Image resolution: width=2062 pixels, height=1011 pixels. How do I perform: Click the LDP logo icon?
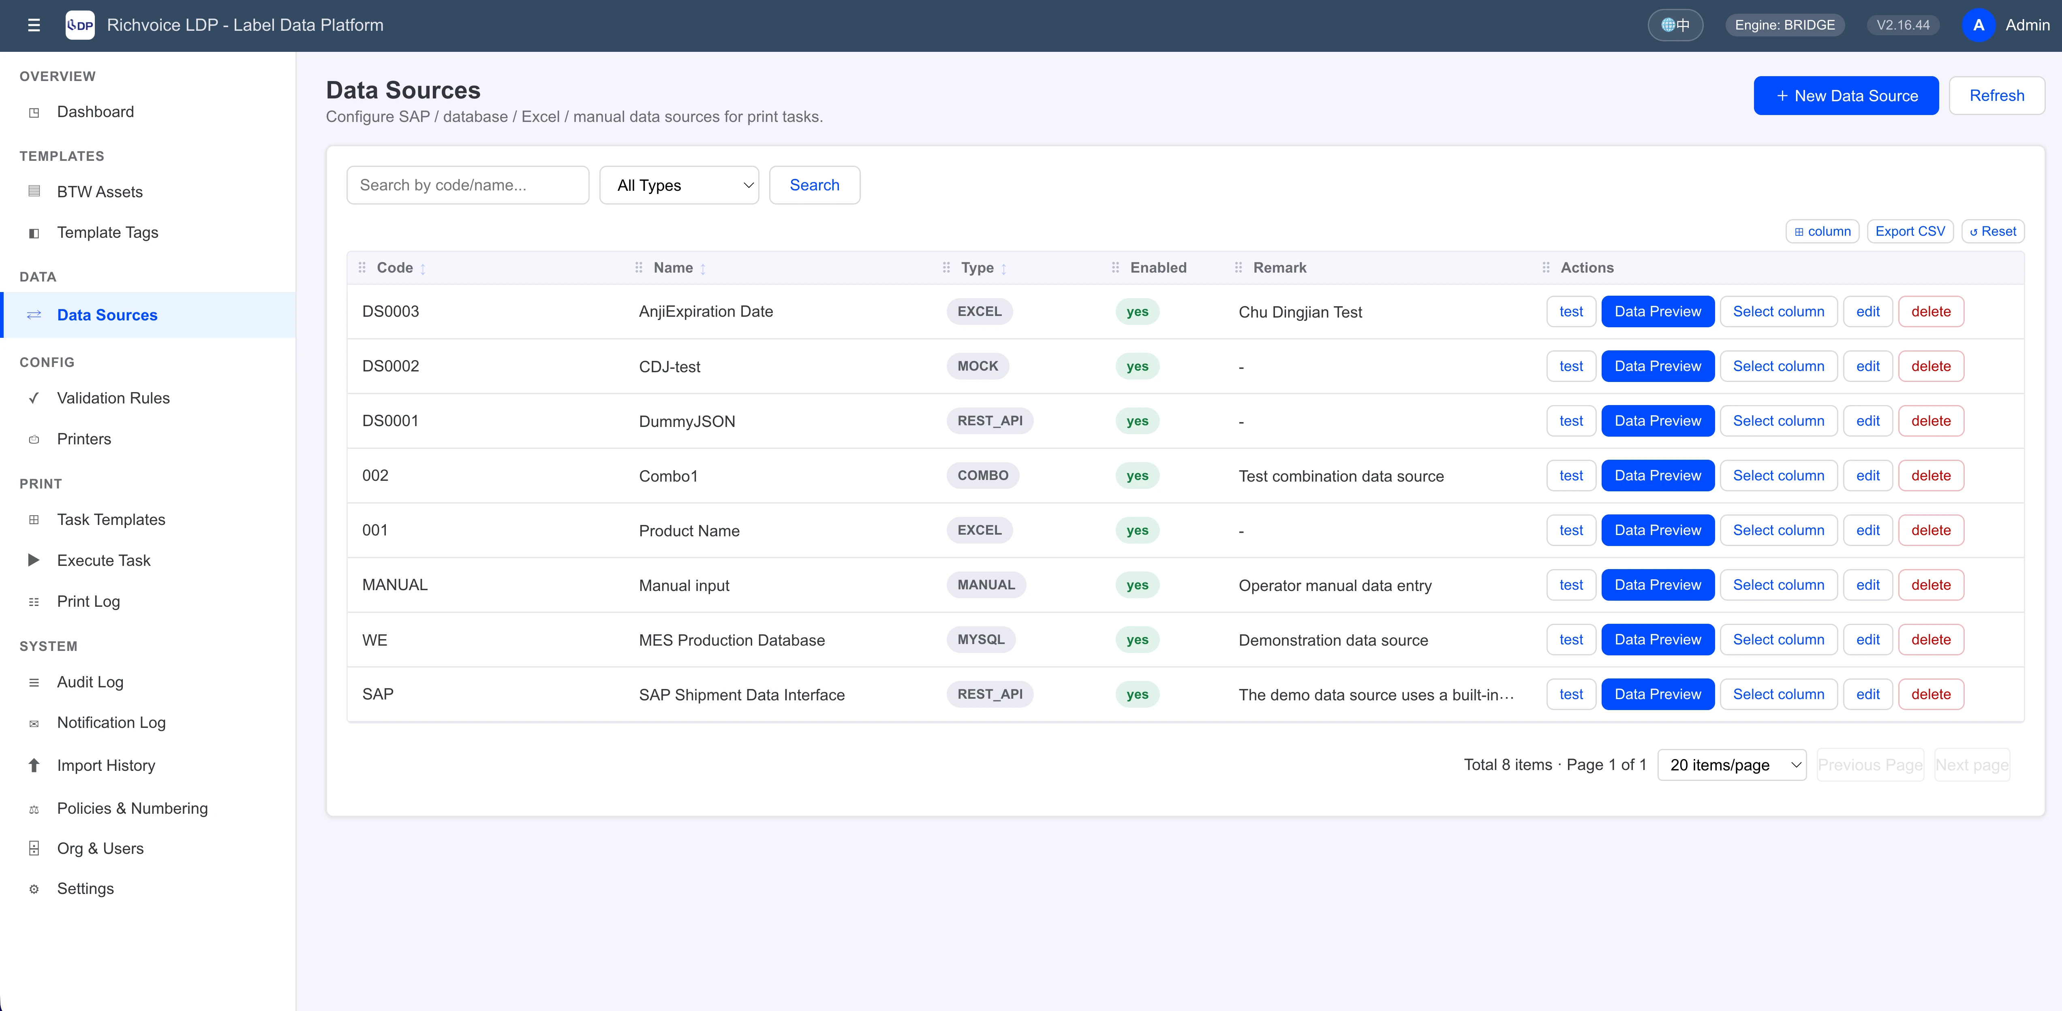tap(79, 25)
